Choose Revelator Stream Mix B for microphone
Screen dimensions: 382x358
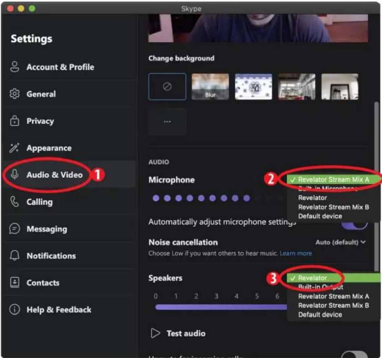[333, 207]
